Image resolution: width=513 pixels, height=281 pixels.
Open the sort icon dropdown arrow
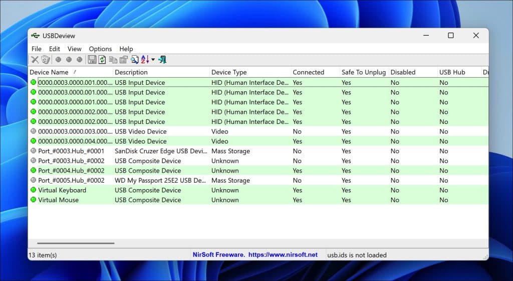tap(153, 60)
